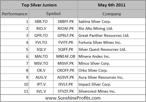Select the May 6th 2011 date header
146x102 pixels.
click(112, 5)
